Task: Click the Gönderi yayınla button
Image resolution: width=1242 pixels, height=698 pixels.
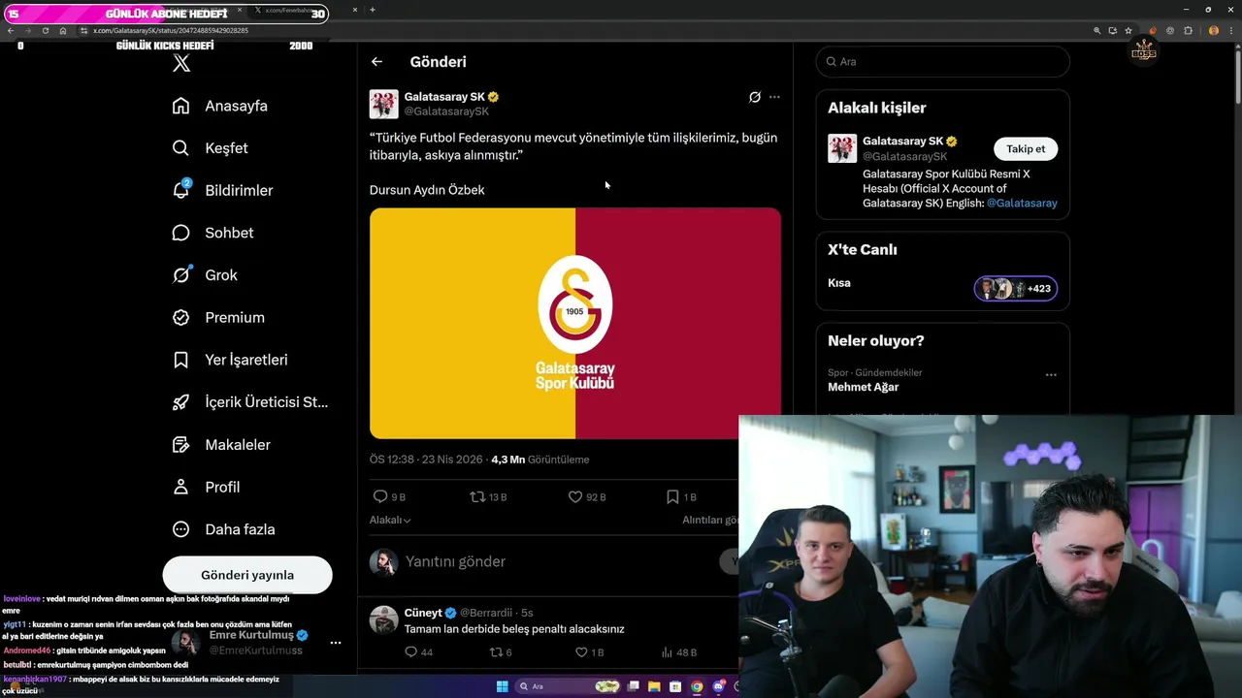Action: (x=247, y=575)
